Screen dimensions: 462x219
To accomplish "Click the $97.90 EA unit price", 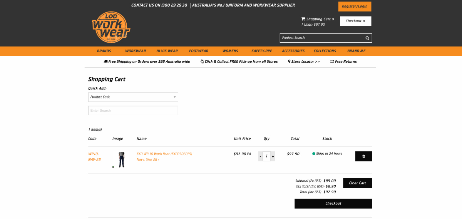I will tap(242, 154).
